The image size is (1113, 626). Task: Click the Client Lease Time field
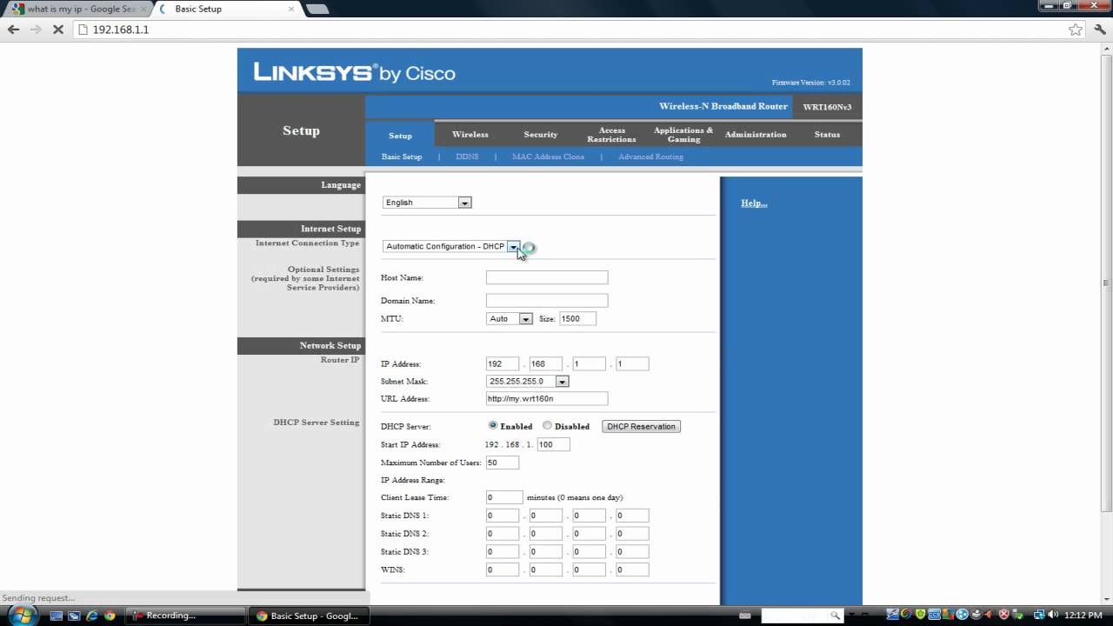504,497
